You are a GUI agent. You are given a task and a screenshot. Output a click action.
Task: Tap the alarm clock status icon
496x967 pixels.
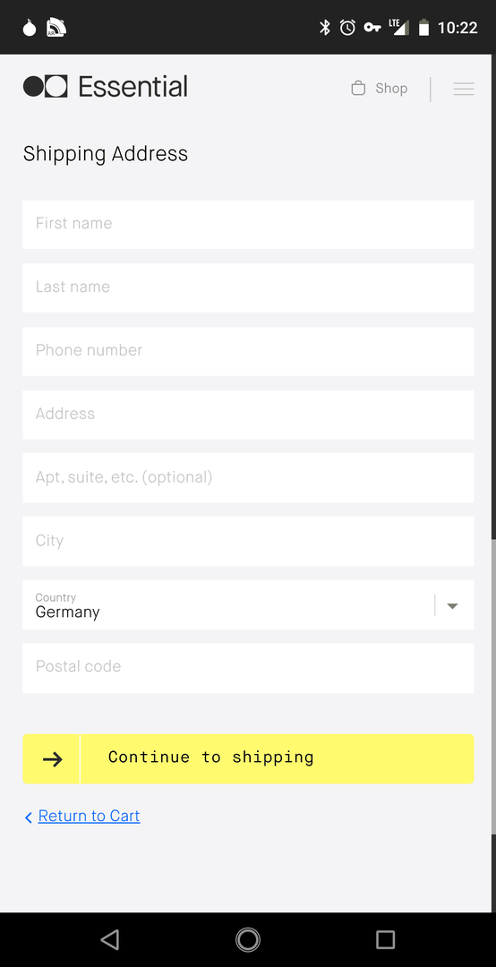[x=348, y=28]
